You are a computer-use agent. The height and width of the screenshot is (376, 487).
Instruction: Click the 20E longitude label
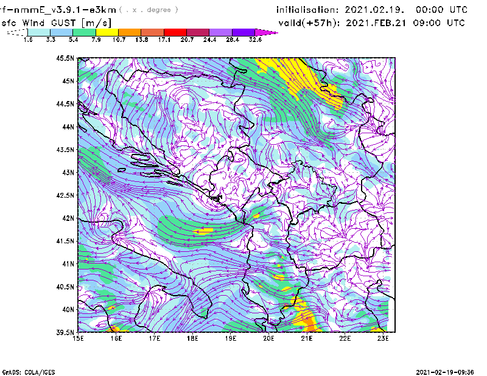pyautogui.click(x=268, y=338)
